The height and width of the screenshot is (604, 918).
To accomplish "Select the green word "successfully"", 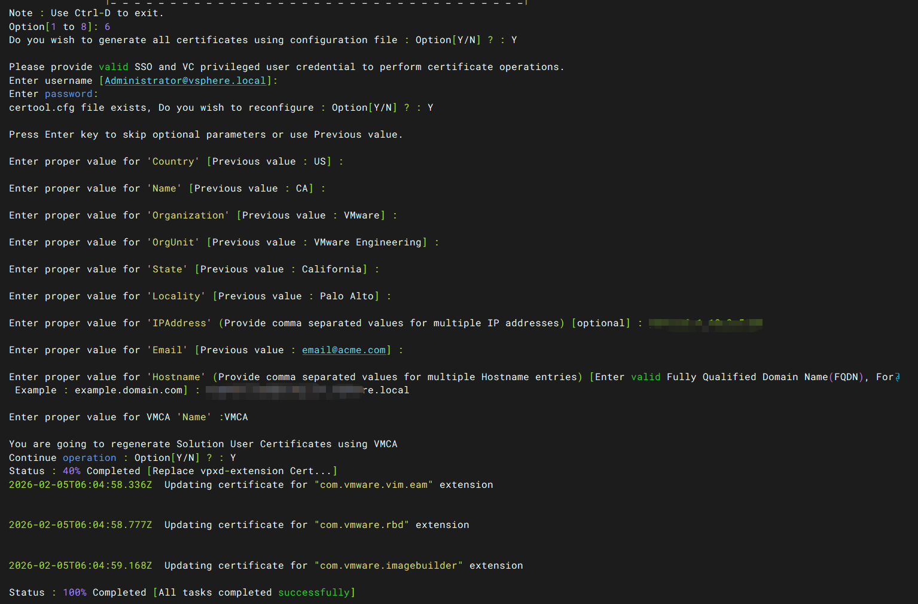I will coord(313,593).
